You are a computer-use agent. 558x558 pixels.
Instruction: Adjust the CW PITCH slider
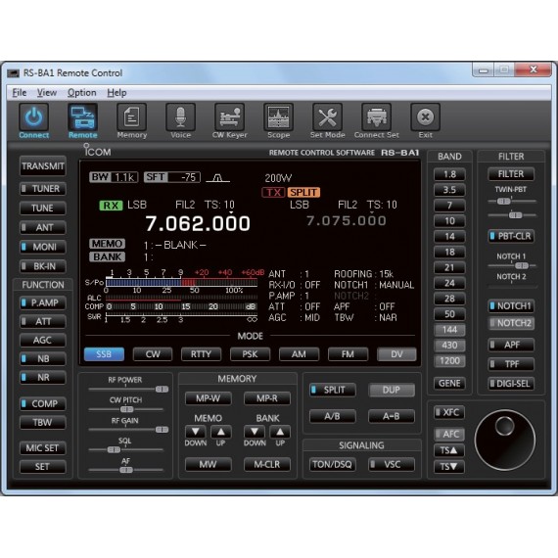click(x=125, y=409)
